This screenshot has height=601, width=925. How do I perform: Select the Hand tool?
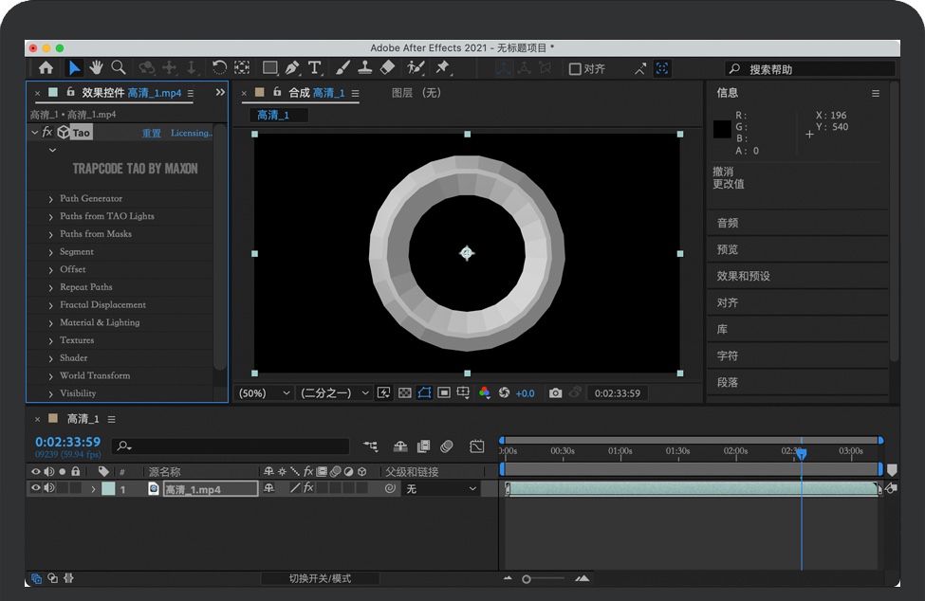coord(96,67)
